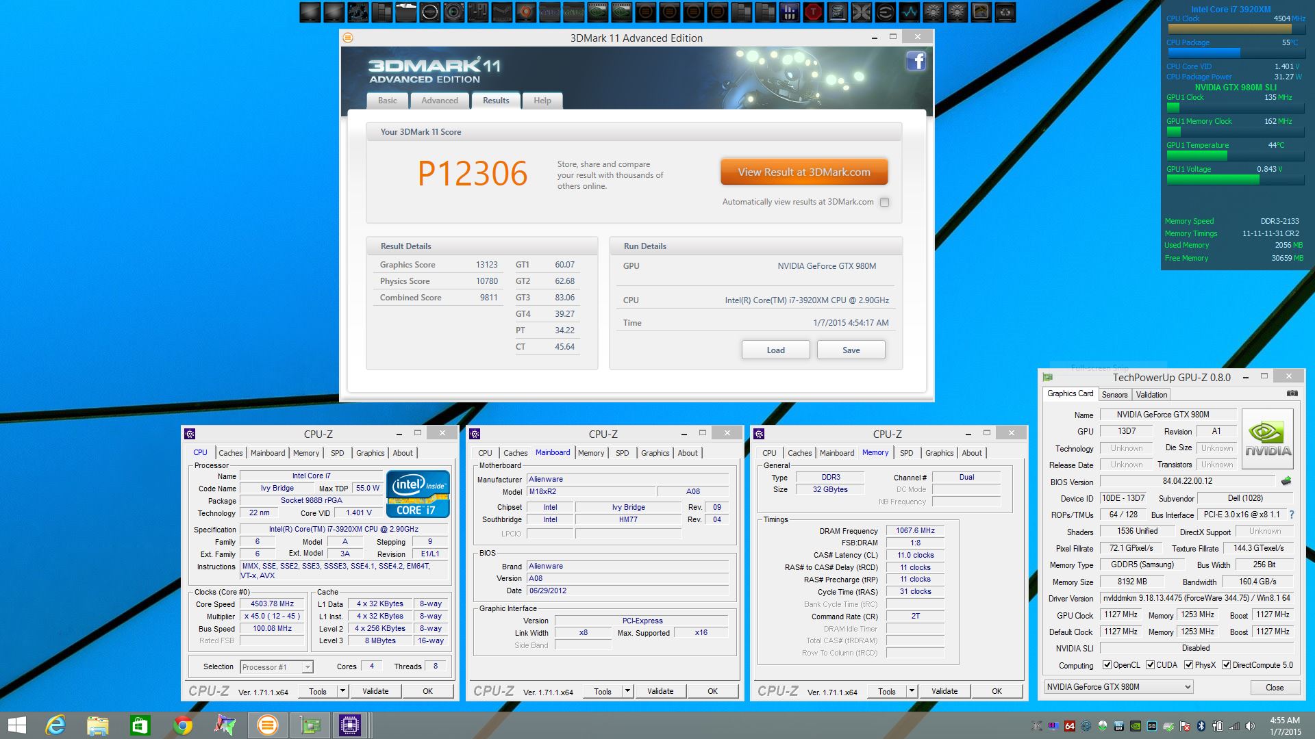Click the Save button in Run Details
1315x739 pixels.
(851, 350)
